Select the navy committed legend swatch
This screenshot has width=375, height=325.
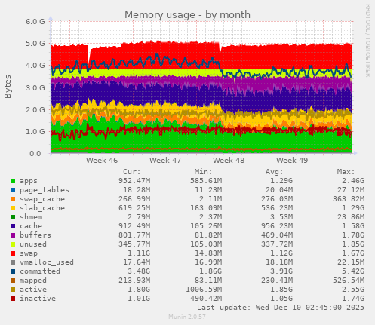point(13,271)
